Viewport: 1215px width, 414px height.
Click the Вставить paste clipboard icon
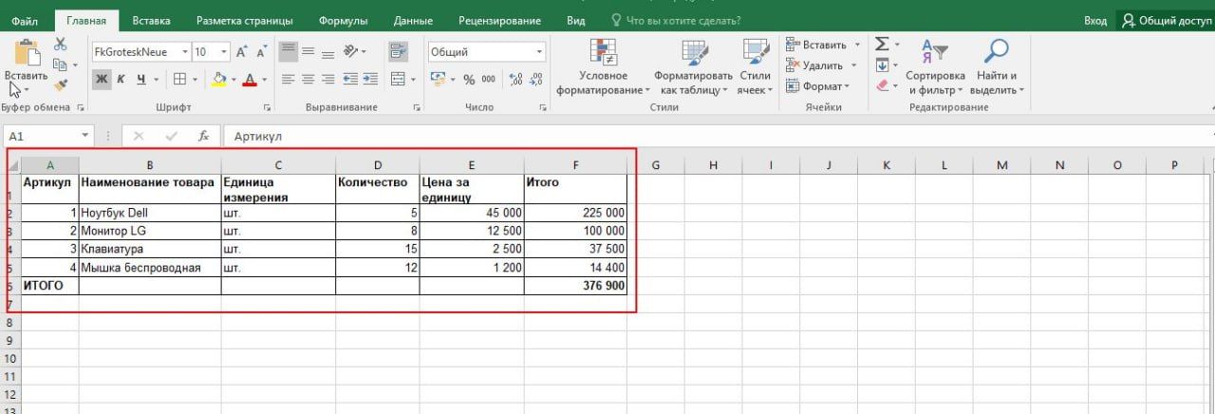pyautogui.click(x=26, y=53)
